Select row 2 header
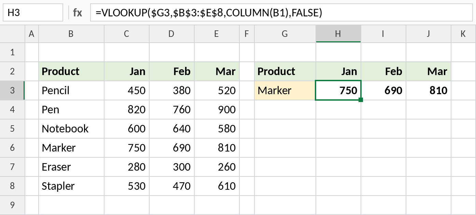Image resolution: width=476 pixels, height=215 pixels. coord(12,71)
